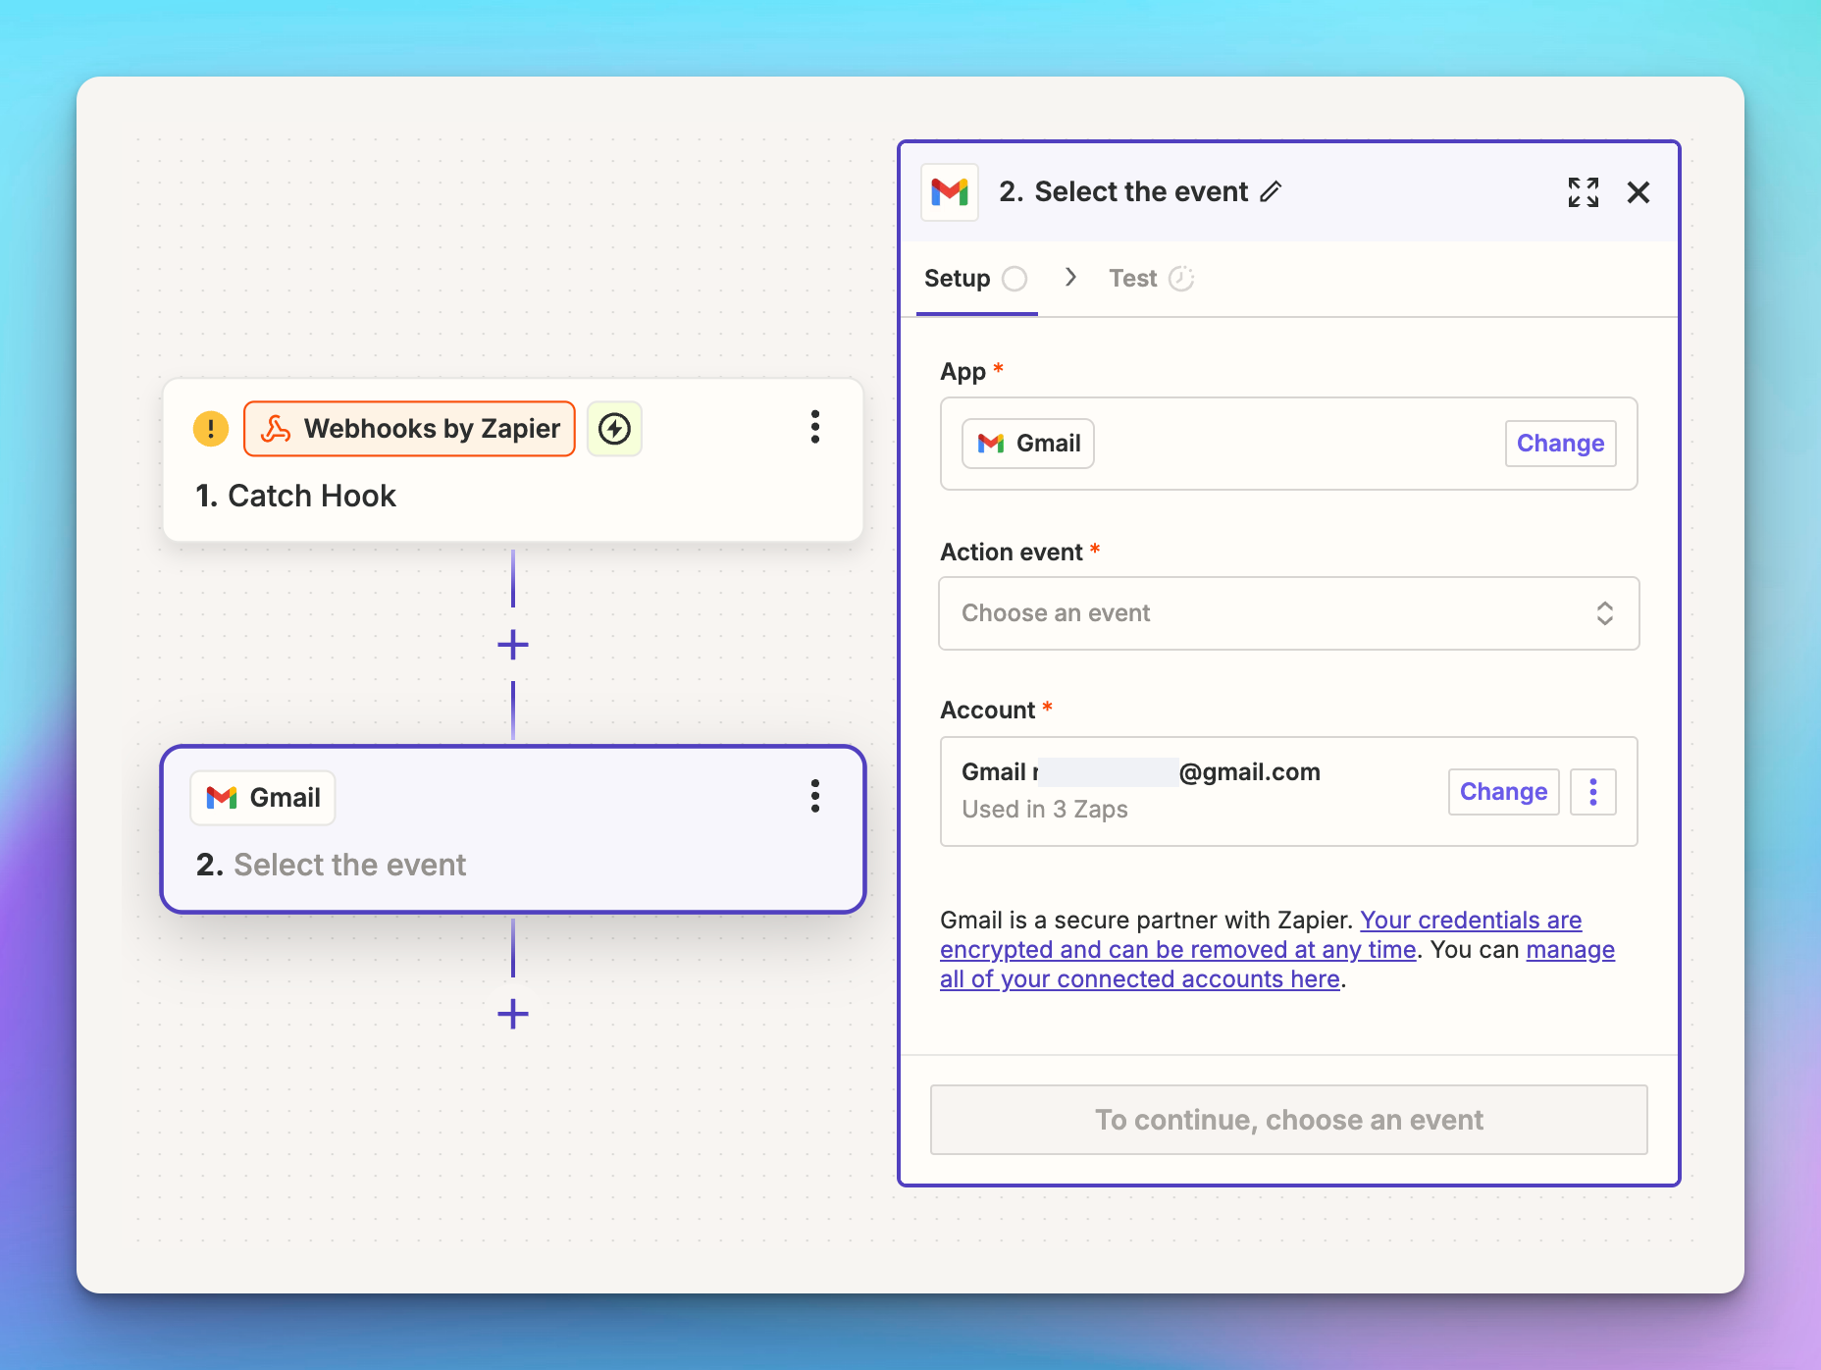1821x1370 pixels.
Task: Click the 'App' field label
Action: pyautogui.click(x=963, y=372)
